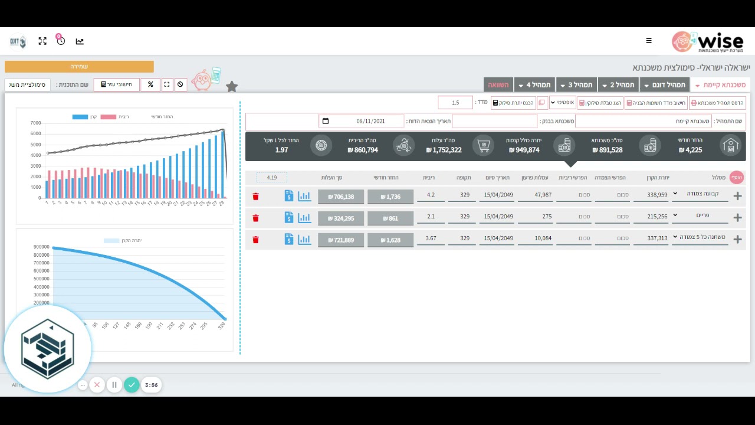Click the green checkmark recording button

tap(132, 385)
